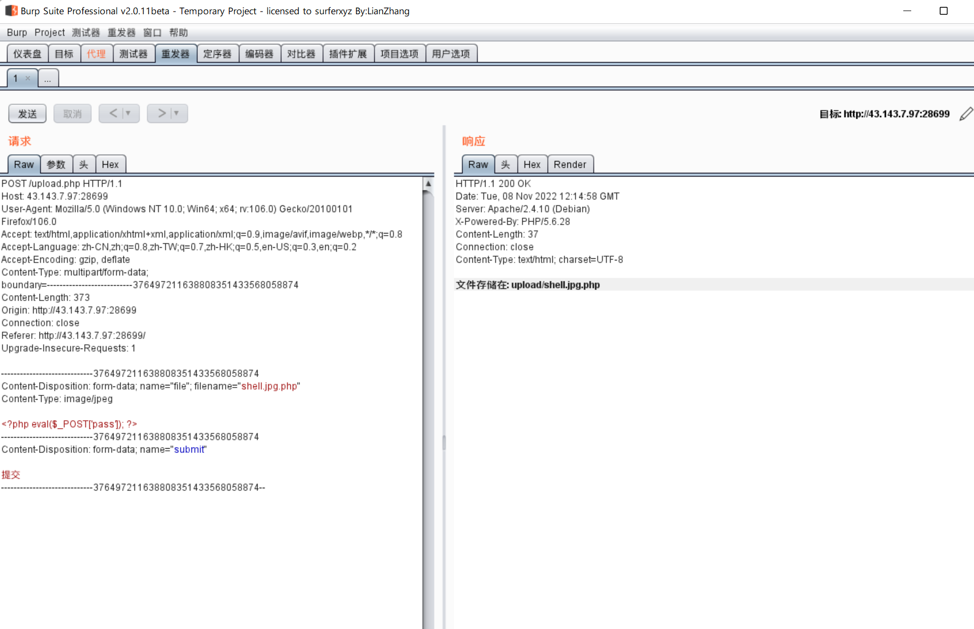Select the response Raw tab
The width and height of the screenshot is (974, 629).
(478, 164)
